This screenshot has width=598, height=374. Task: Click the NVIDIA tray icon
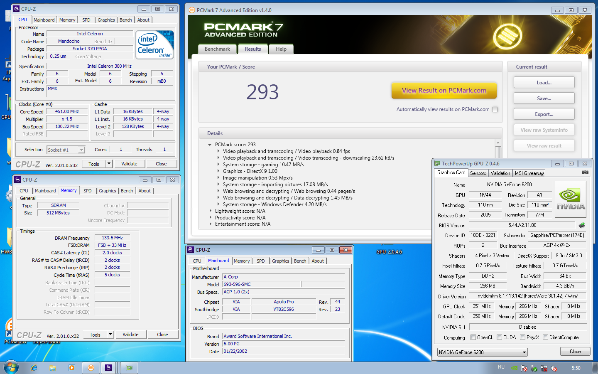click(514, 368)
